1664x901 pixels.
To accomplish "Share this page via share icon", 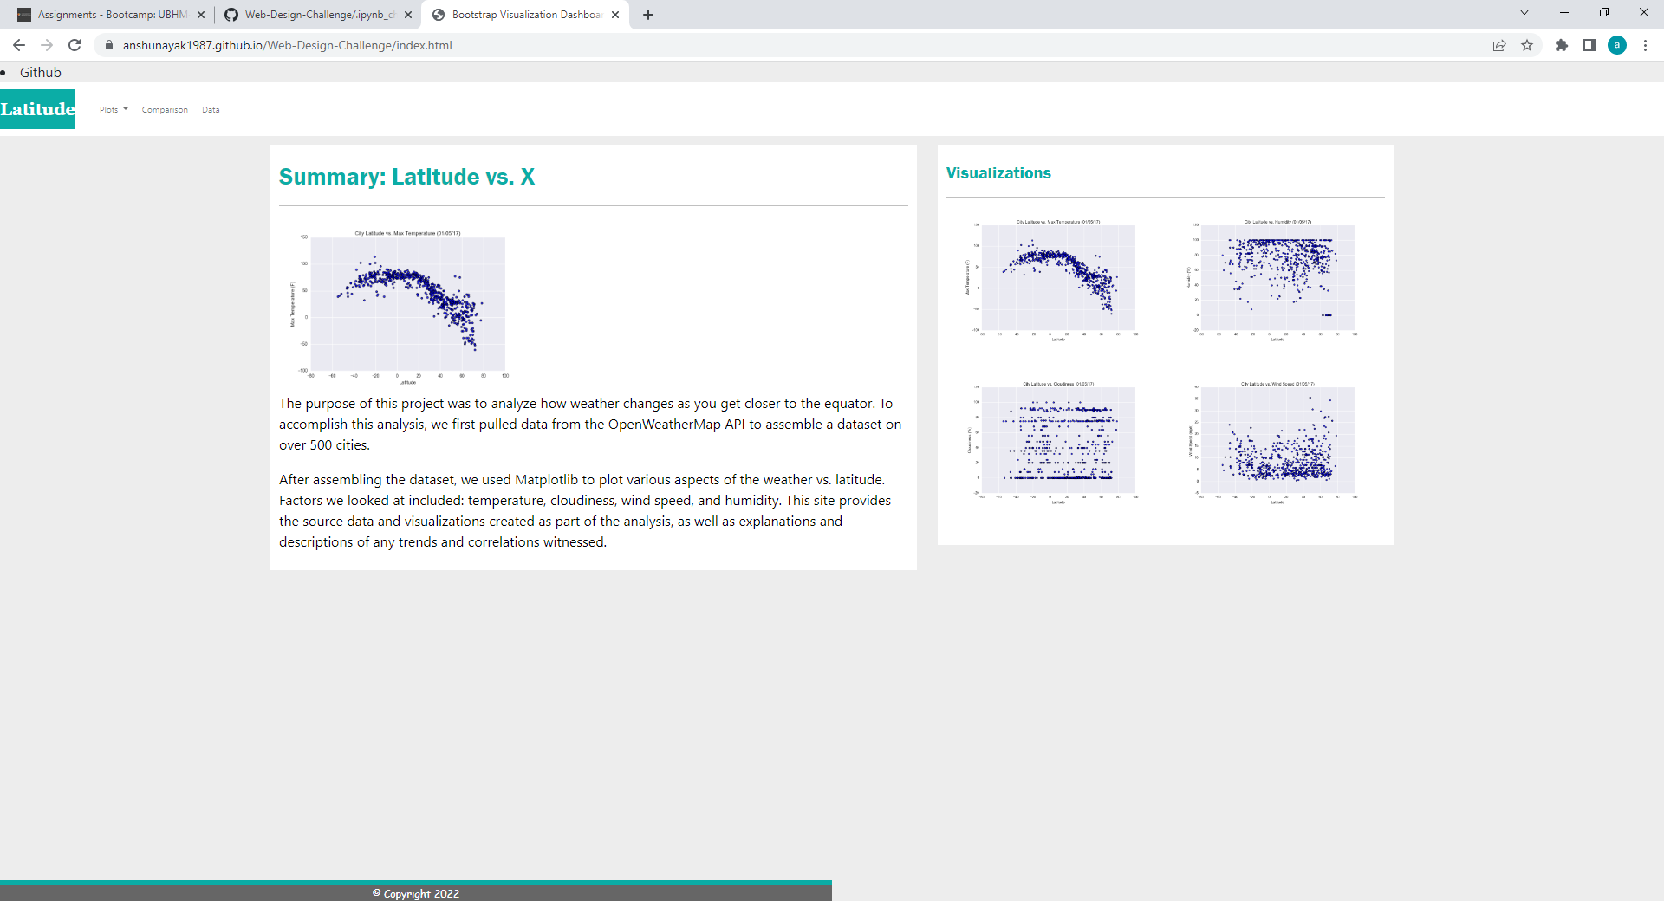I will pyautogui.click(x=1499, y=45).
